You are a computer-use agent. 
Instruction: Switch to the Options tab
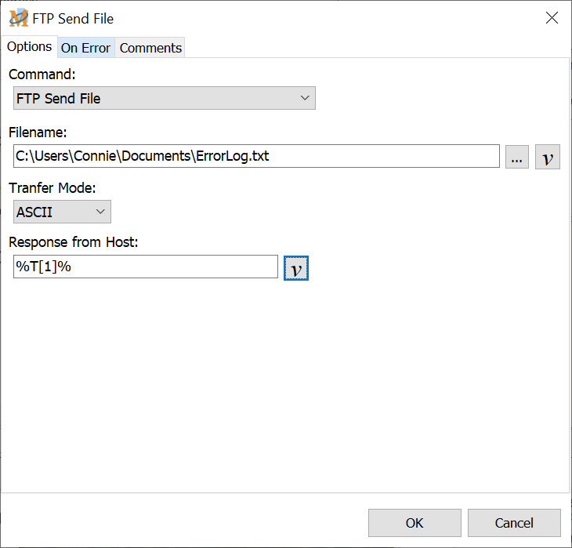(x=30, y=47)
